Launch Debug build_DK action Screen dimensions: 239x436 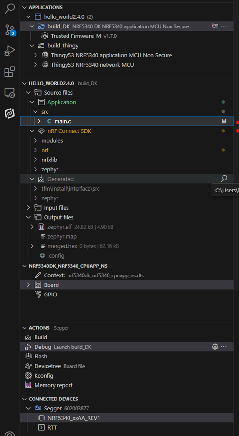[x=127, y=347]
